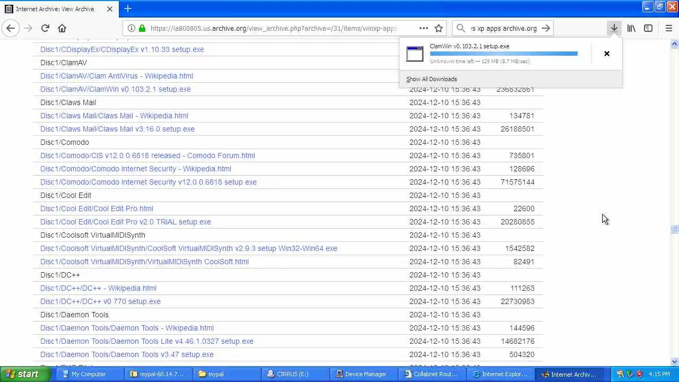Viewport: 679px width, 382px height.
Task: Select the Internet Archive: View Archive tab
Action: click(x=59, y=9)
